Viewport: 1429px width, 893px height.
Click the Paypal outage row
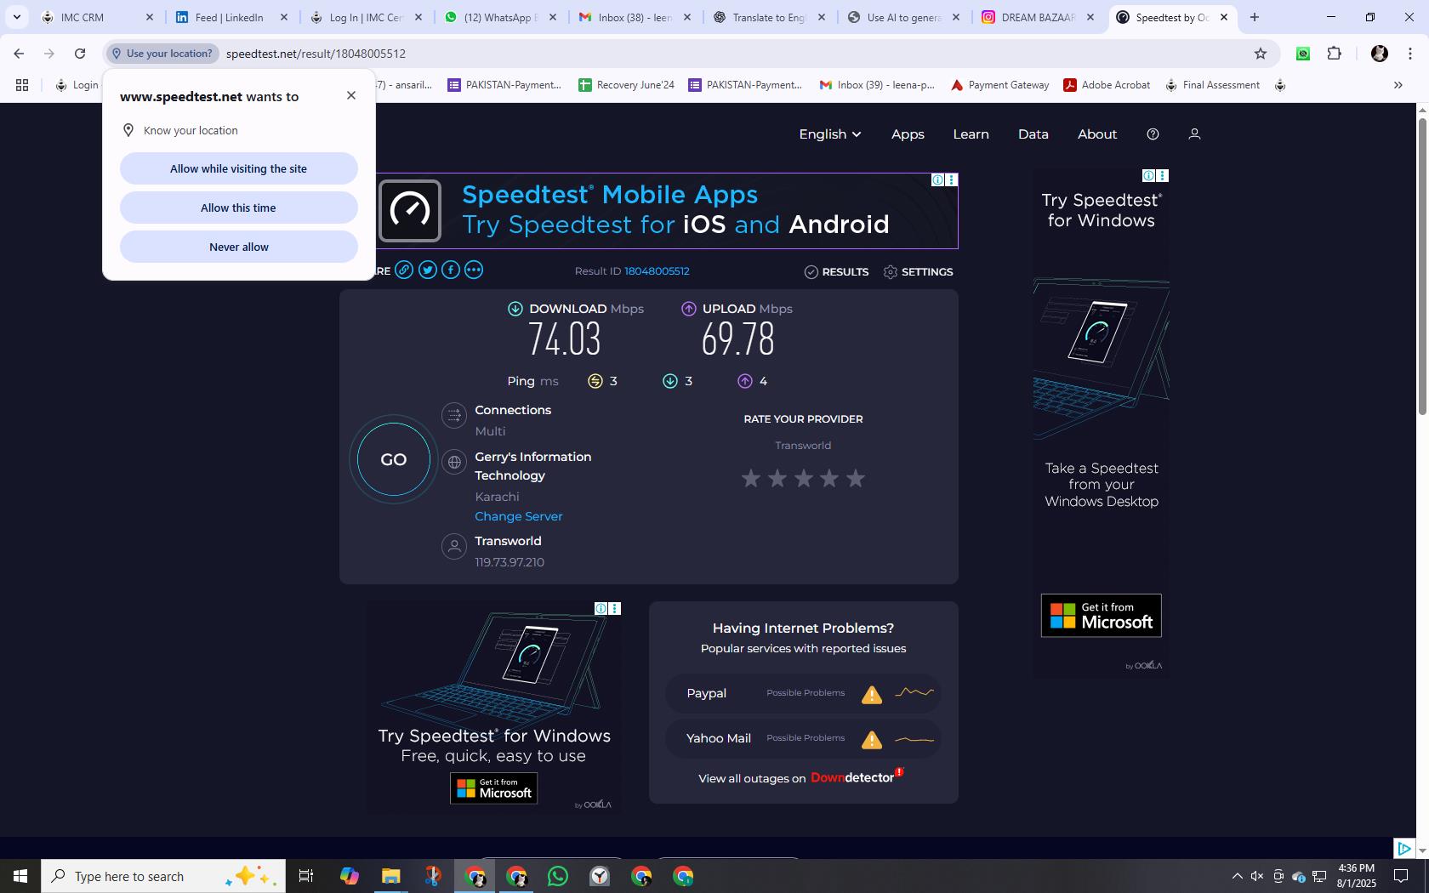coord(803,693)
